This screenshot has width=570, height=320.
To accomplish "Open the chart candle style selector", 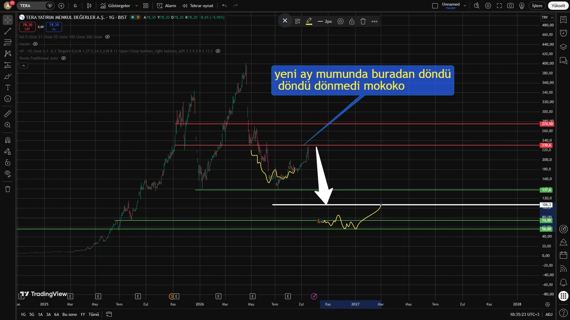I will [x=90, y=6].
